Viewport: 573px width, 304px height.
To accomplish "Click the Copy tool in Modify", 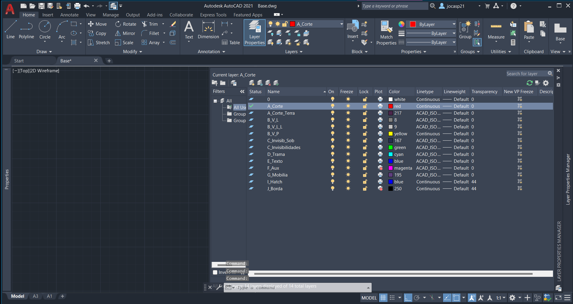I will (x=97, y=33).
